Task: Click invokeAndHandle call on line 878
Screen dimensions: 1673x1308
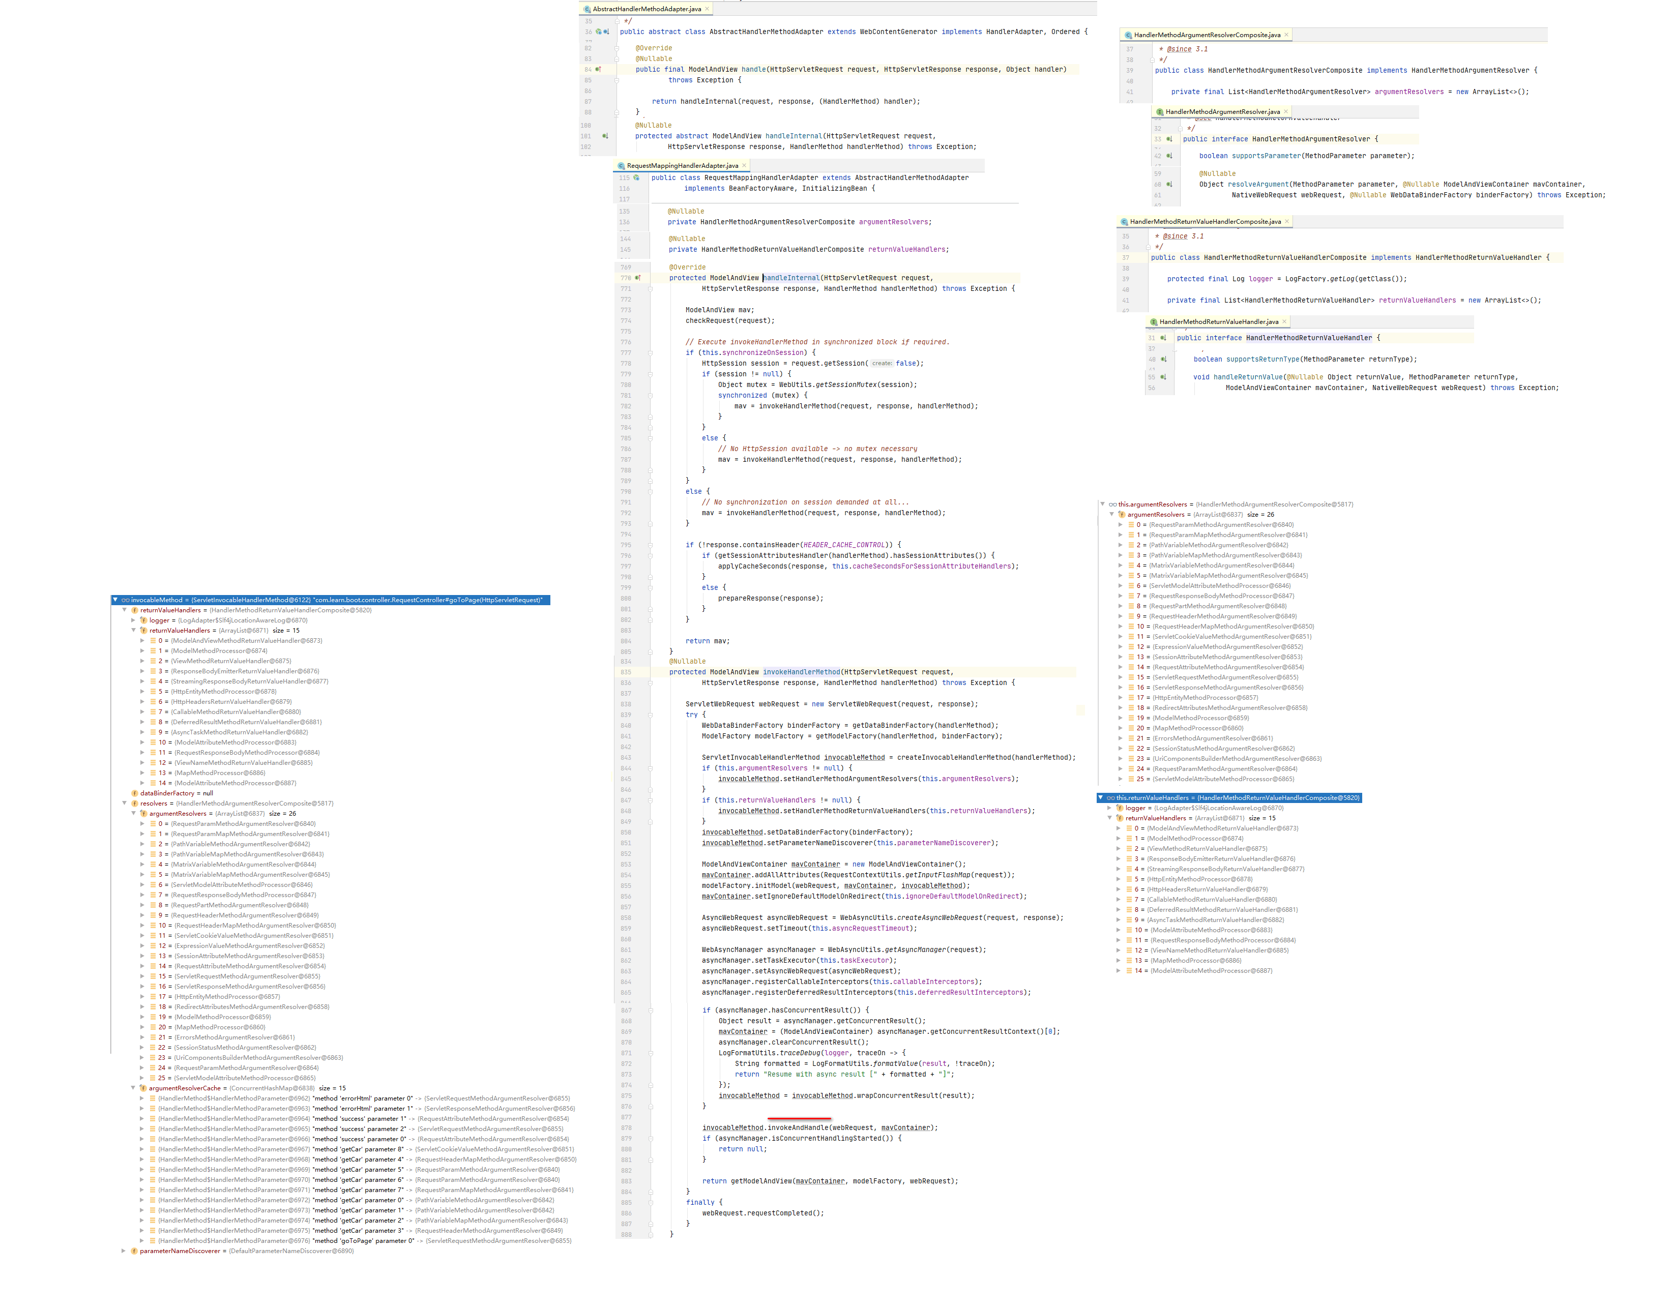Action: coord(798,1128)
